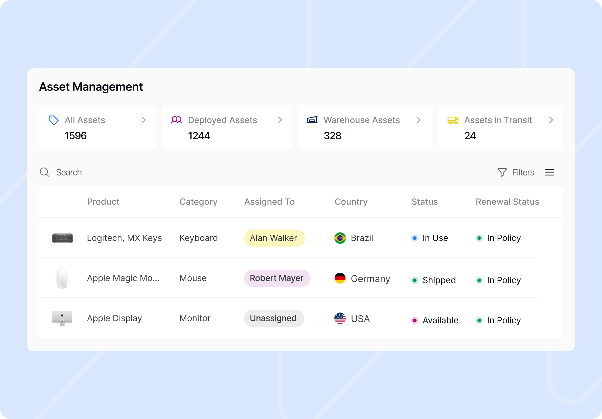602x419 pixels.
Task: Open the Logitech MX Keys keyboard thumbnail
Action: point(62,238)
